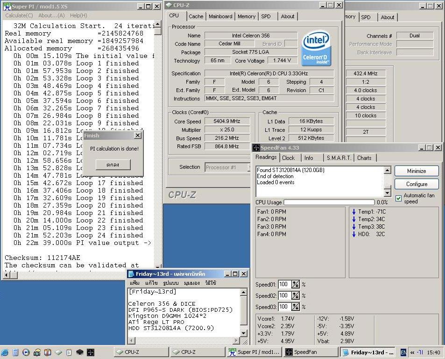Screen dimensions: 445x359
Task: Select About tab in rear CPU-Z window
Action: 388,17
